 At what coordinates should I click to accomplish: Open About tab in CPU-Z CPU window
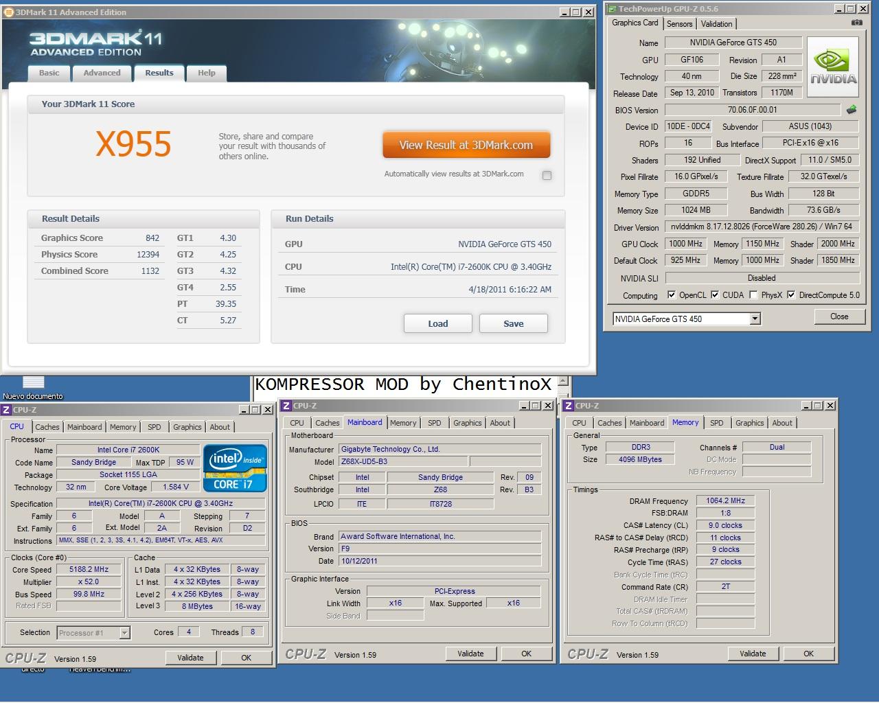[220, 427]
